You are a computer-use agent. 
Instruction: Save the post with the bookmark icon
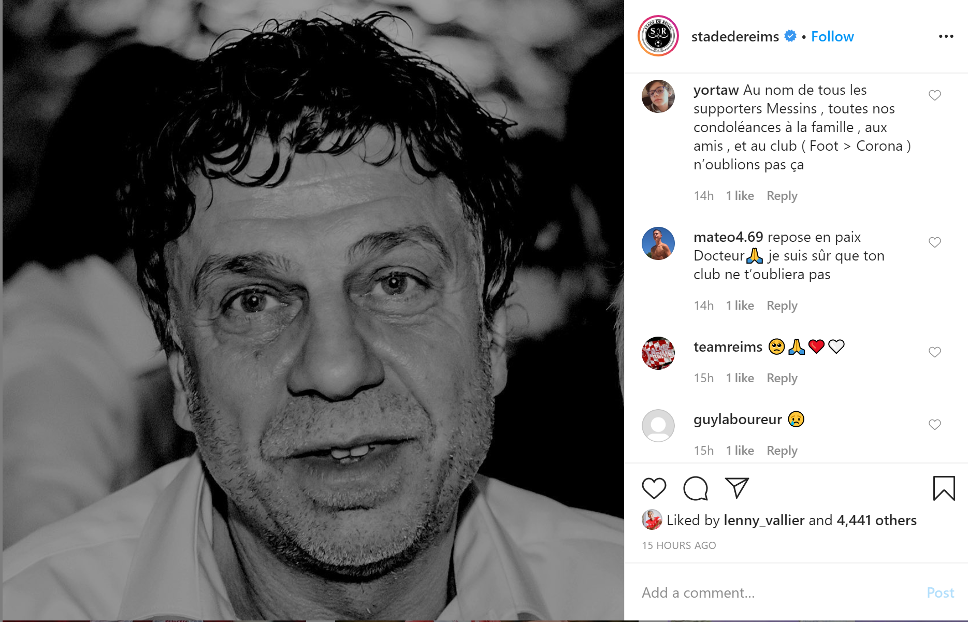944,488
